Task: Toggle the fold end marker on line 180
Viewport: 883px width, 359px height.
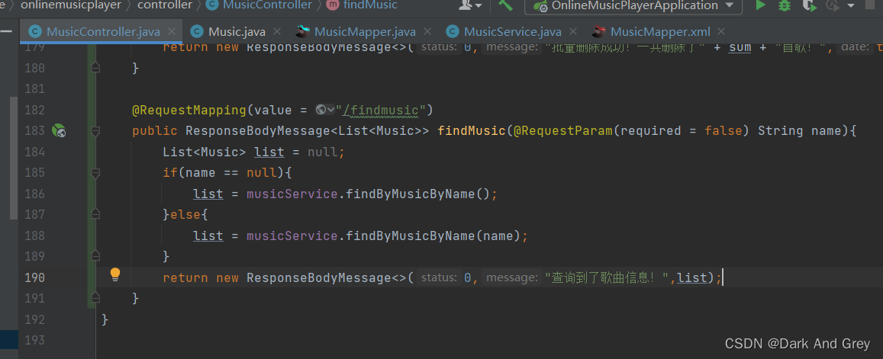Action: coord(95,68)
